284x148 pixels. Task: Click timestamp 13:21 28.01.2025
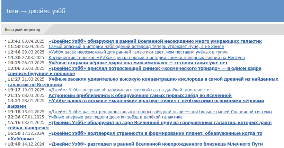(x=26, y=101)
